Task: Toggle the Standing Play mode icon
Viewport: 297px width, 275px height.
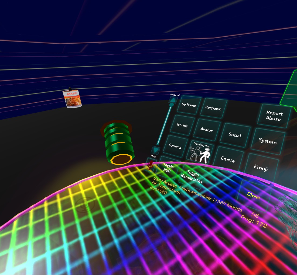Action: 200,153
